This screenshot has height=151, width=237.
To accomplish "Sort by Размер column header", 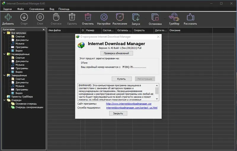I will click(93, 30).
